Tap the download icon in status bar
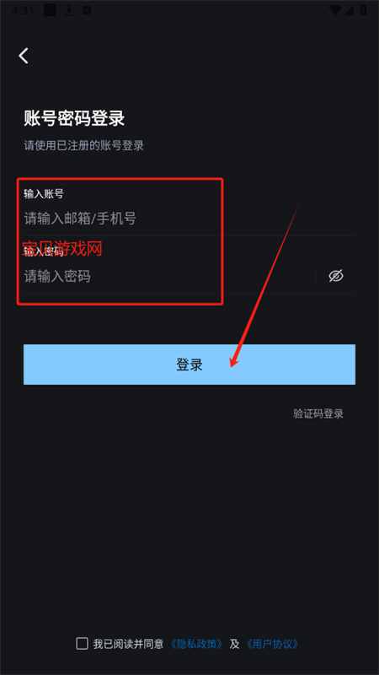The width and height of the screenshot is (379, 675). [x=69, y=11]
